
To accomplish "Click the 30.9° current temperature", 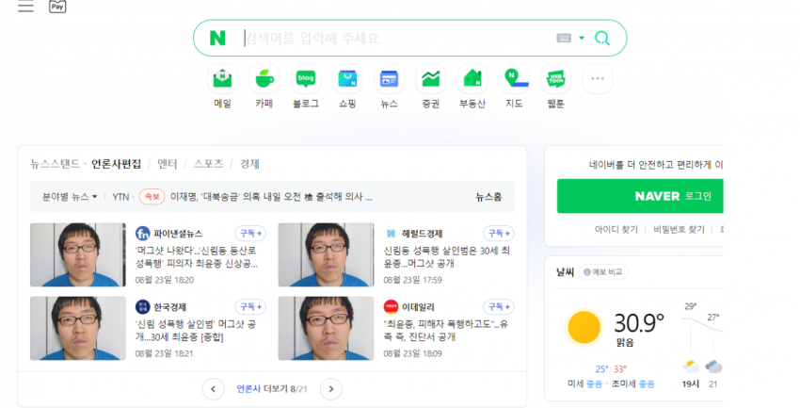I will pyautogui.click(x=639, y=322).
